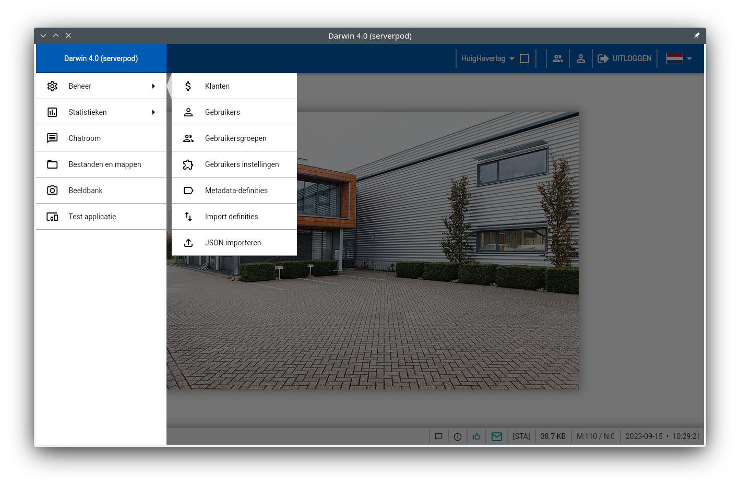Viewport: 740px width, 487px height.
Task: Select Gebruikersgroepen from the submenu
Action: 235,138
